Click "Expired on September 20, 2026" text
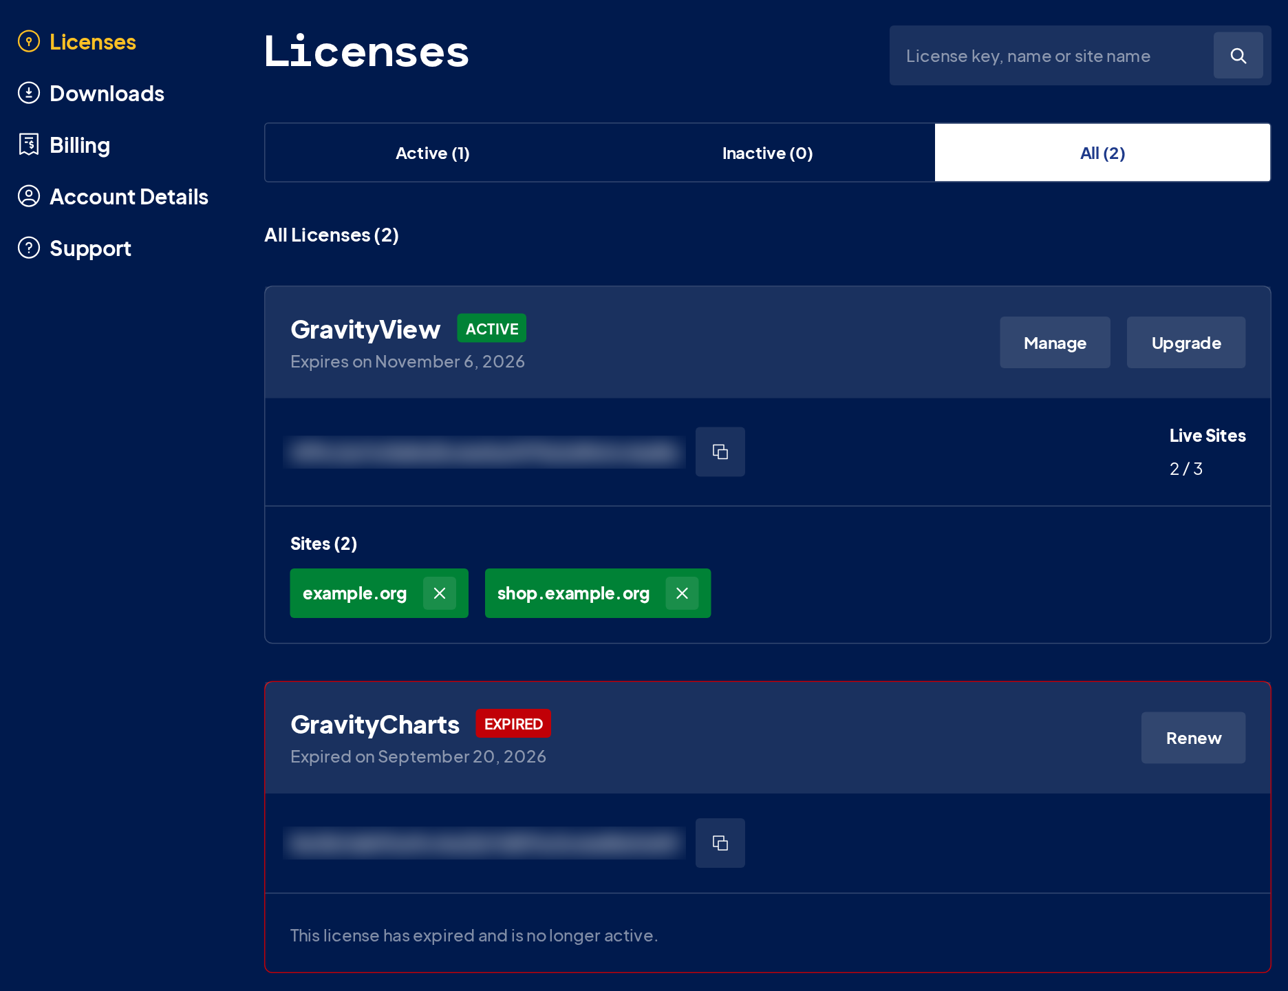 (418, 756)
